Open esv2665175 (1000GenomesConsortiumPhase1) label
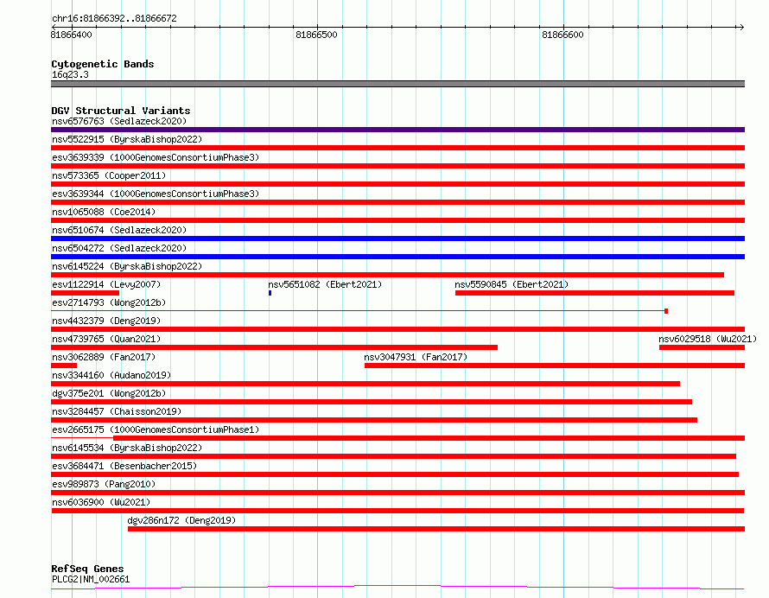The image size is (769, 598). click(156, 429)
